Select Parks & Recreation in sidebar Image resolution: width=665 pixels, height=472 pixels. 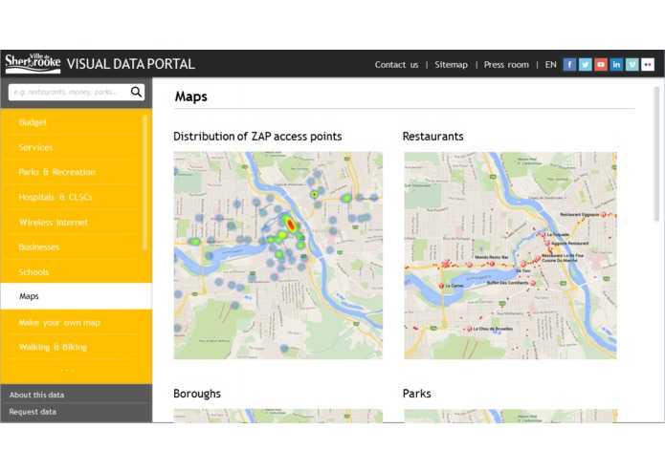(x=56, y=172)
